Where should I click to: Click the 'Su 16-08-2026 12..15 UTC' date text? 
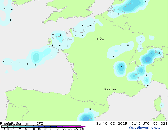(123, 124)
